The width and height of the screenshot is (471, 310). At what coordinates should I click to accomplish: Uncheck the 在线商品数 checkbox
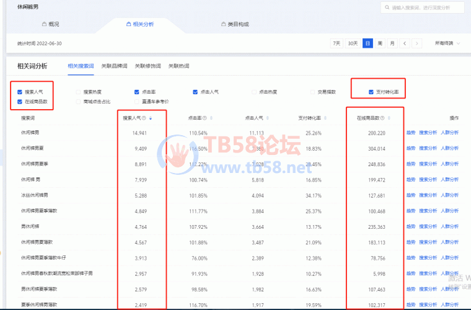click(20, 102)
